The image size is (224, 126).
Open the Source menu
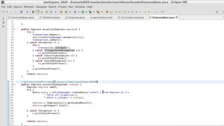tap(18, 7)
